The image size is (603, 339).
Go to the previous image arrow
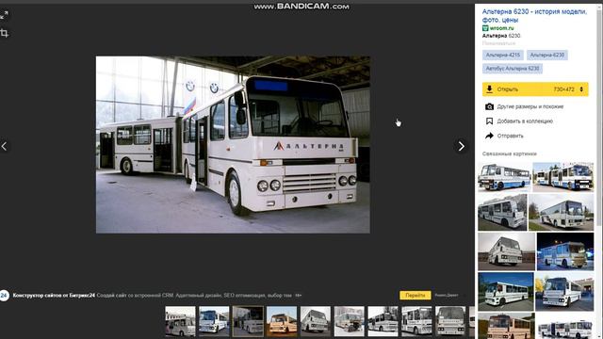(x=4, y=146)
